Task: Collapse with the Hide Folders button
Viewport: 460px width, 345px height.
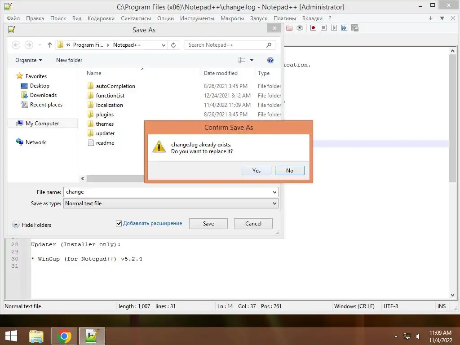Action: point(32,225)
